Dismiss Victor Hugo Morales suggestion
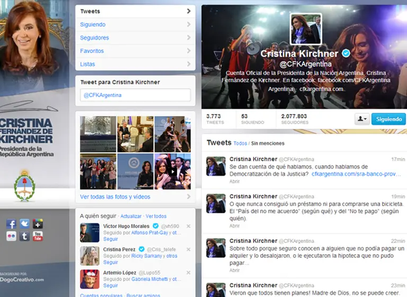Image resolution: width=407 pixels, height=297 pixels. point(189,227)
